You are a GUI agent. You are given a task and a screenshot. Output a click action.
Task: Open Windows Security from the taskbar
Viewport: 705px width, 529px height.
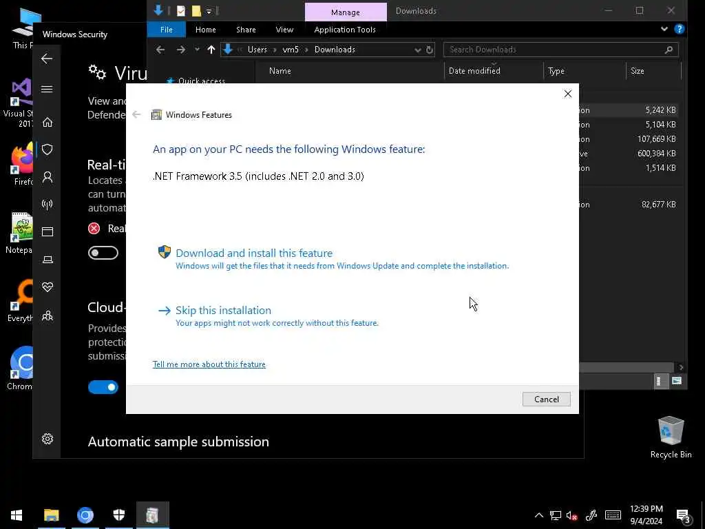coord(118,515)
